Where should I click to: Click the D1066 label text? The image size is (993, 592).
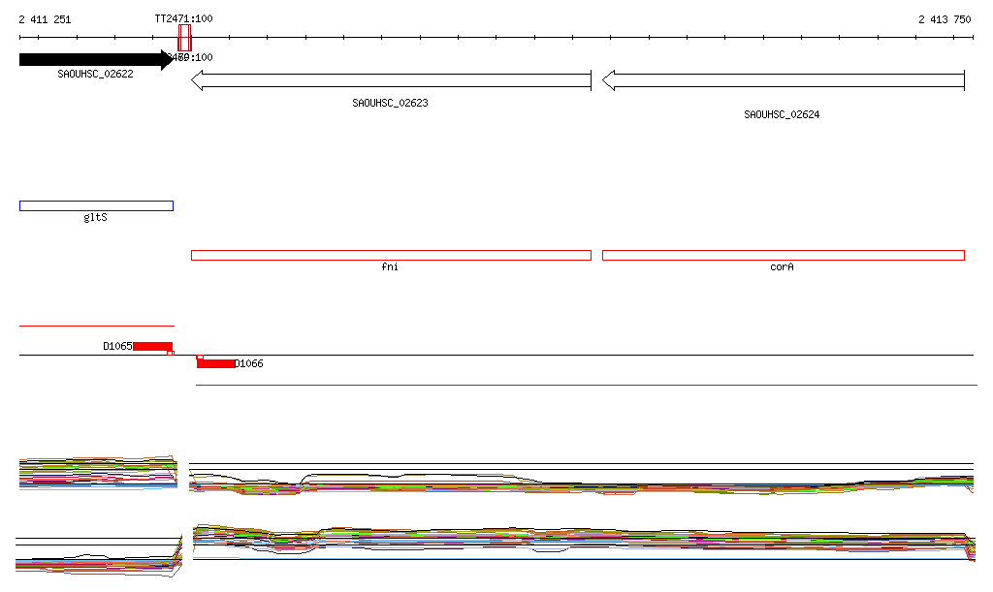click(249, 363)
